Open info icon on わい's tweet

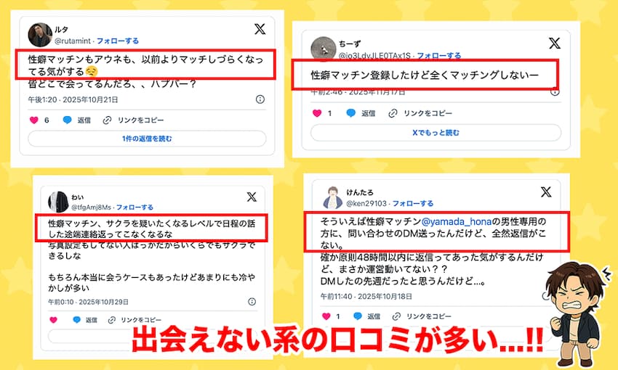[252, 302]
